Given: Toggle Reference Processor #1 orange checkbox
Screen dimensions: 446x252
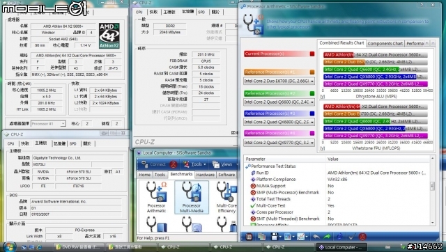Looking at the screenshot, I should coord(312,72).
